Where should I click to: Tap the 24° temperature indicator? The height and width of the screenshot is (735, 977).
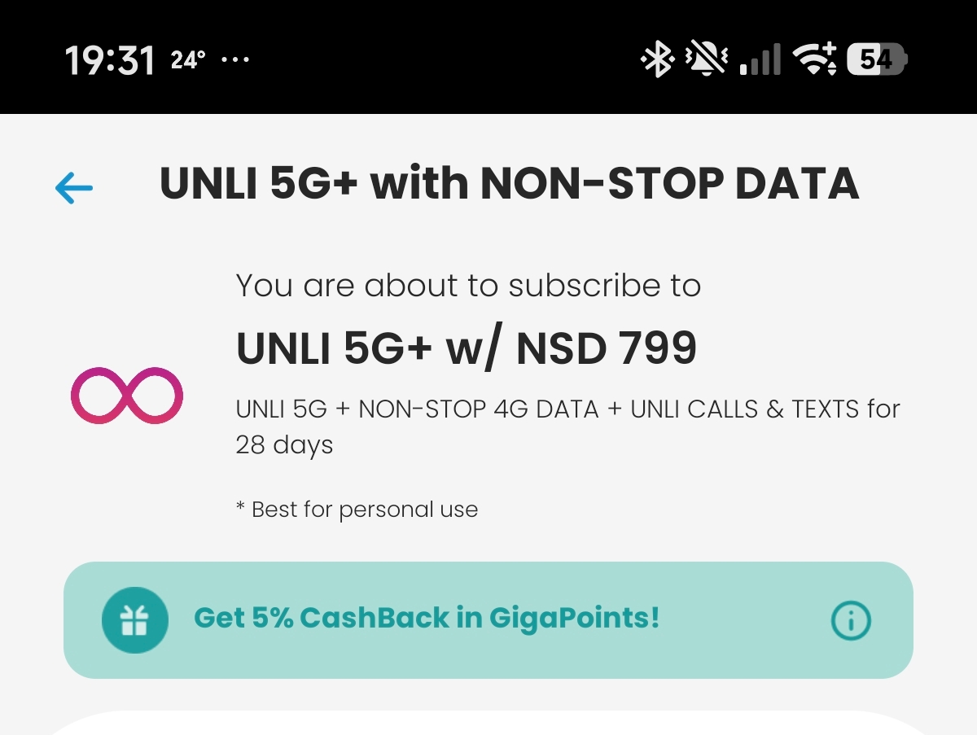pos(188,59)
